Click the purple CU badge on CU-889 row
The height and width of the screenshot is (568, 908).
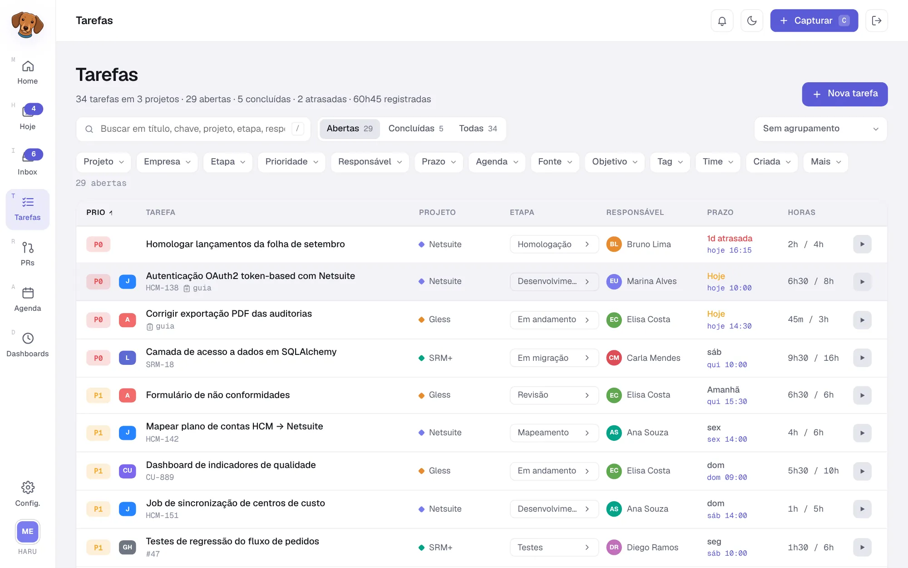pos(127,471)
